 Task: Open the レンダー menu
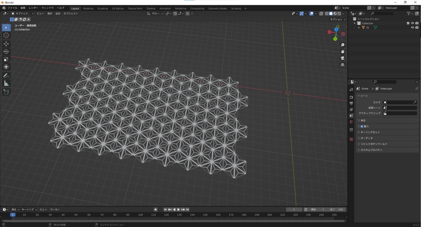[x=33, y=8]
